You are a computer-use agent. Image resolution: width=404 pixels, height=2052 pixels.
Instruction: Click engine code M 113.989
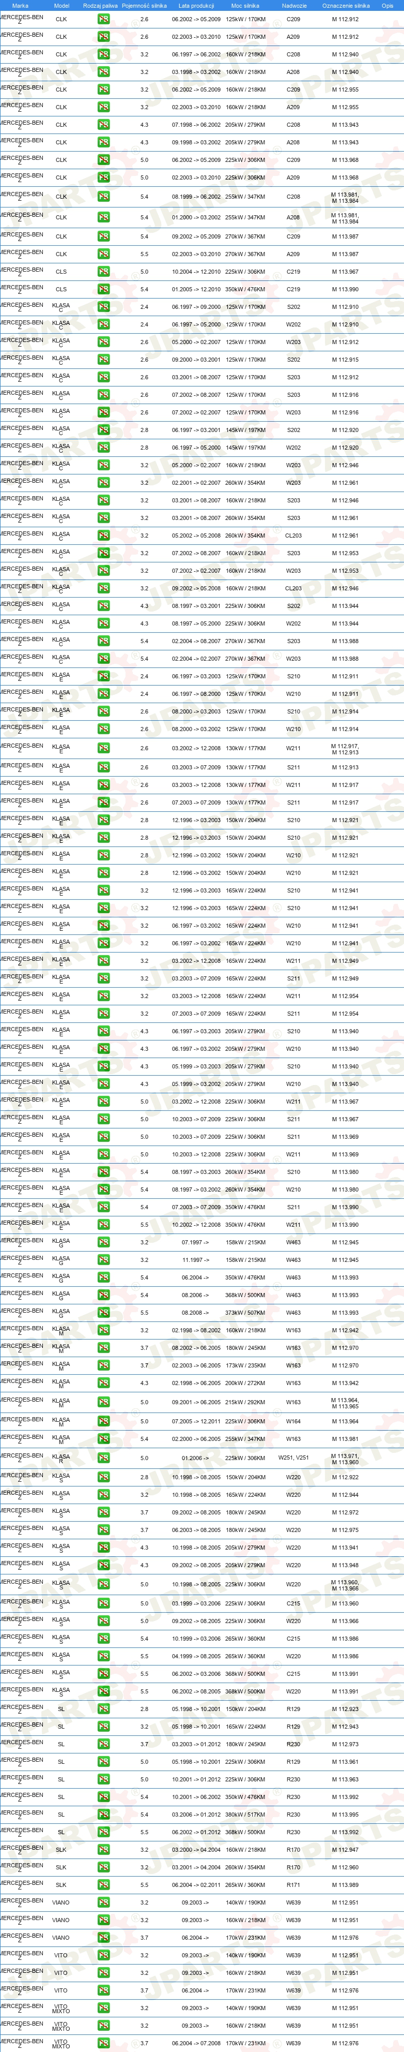345,1884
